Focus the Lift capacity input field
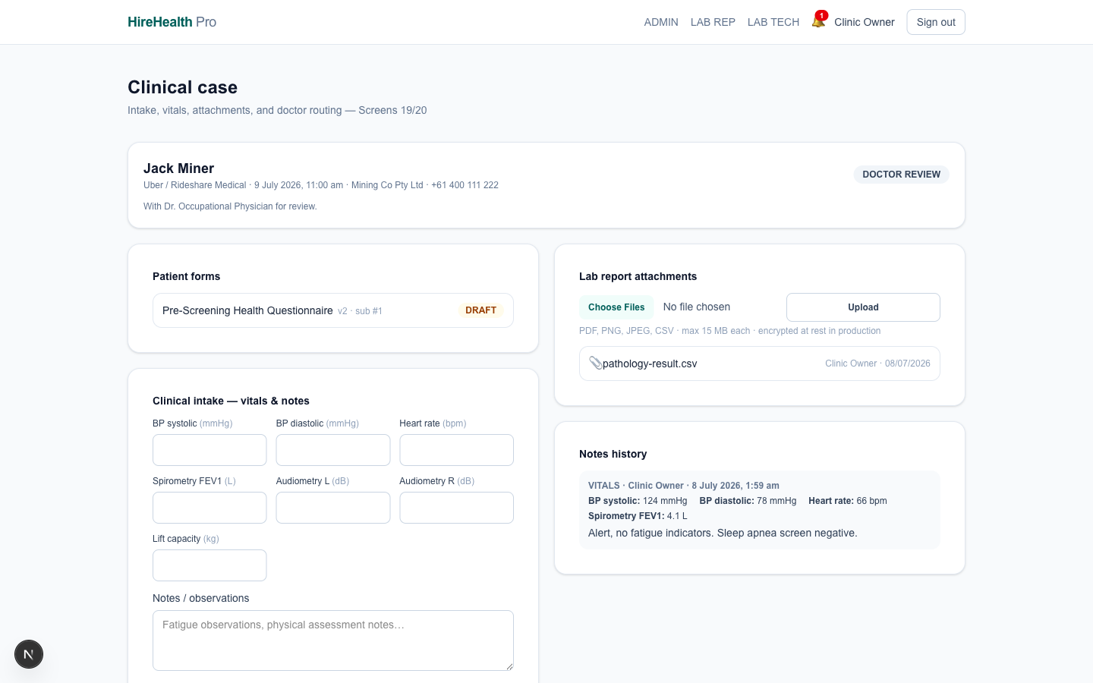This screenshot has height=683, width=1093. point(209,565)
